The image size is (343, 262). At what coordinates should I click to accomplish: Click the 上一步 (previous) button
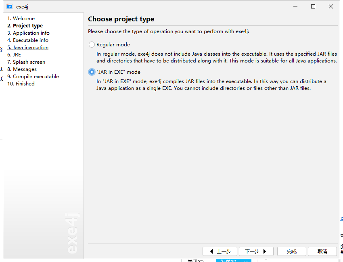coord(220,251)
